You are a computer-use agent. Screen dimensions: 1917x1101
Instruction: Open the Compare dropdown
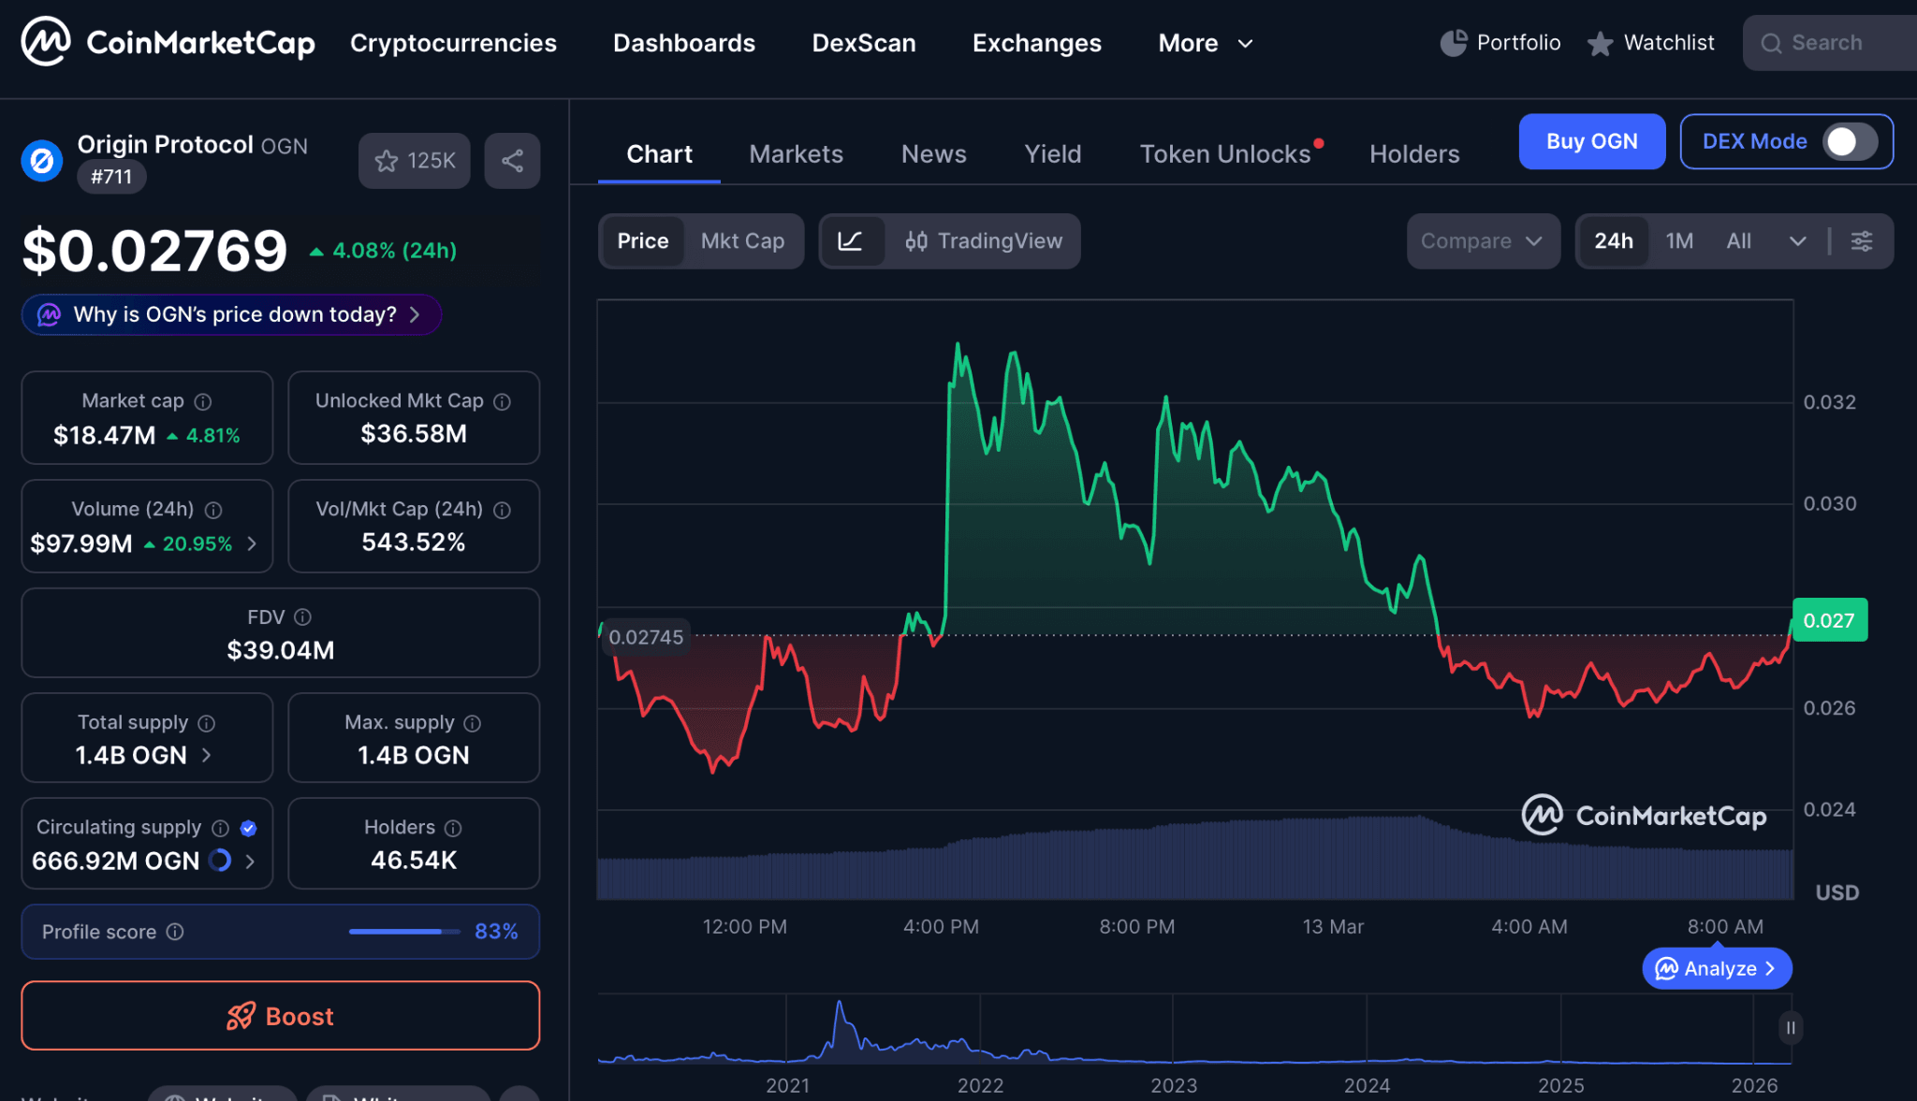coord(1483,240)
